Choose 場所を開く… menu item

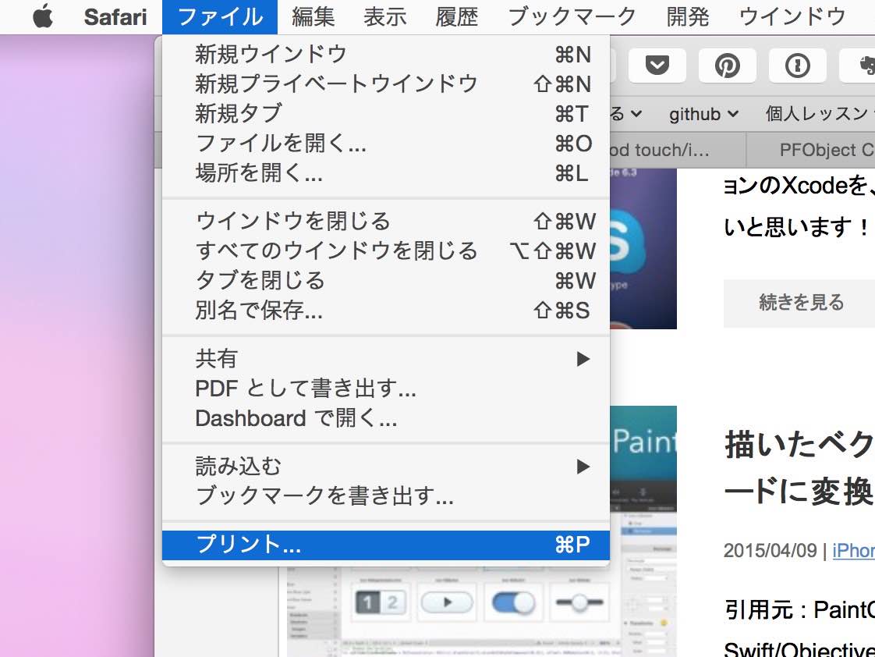(x=385, y=173)
